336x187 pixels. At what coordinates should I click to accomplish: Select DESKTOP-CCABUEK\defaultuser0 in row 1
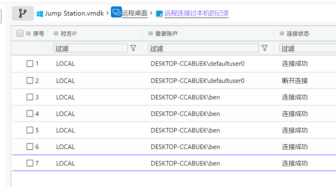[x=198, y=64]
